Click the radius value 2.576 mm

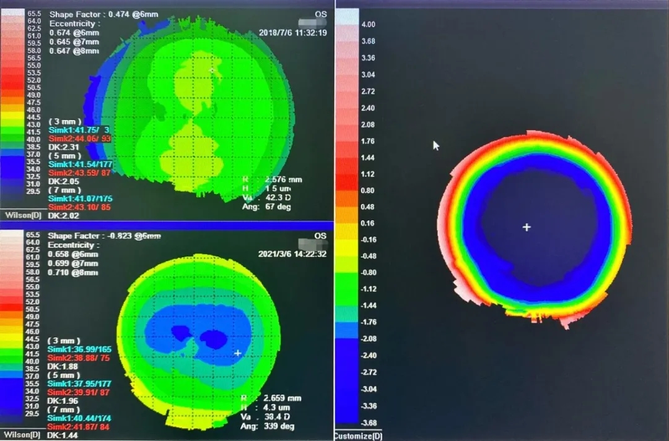pyautogui.click(x=283, y=179)
